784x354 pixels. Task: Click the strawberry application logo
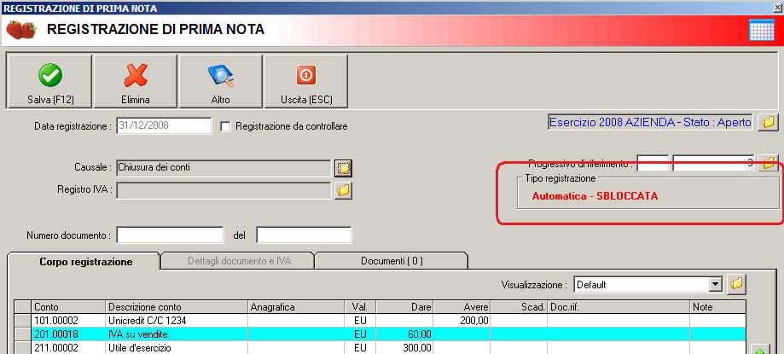click(21, 30)
